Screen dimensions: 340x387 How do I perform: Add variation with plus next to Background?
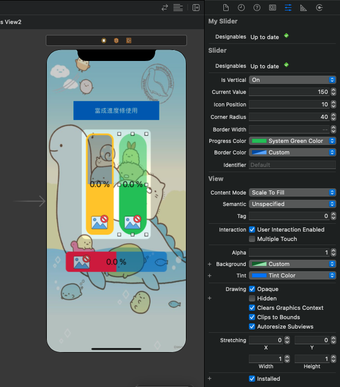tap(210, 264)
